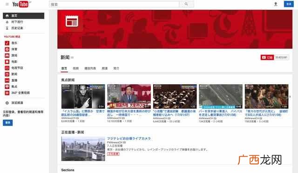This screenshot has width=298, height=173.
Task: Open the hamburger guide menu
Action: click(x=7, y=4)
